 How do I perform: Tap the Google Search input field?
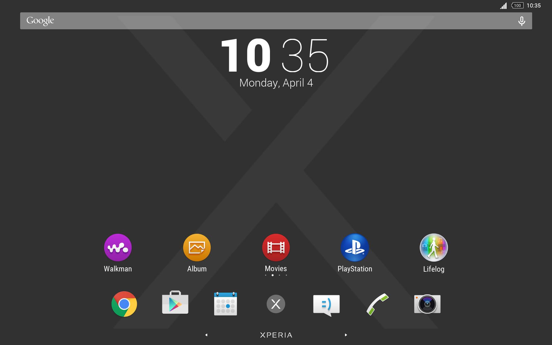point(276,20)
